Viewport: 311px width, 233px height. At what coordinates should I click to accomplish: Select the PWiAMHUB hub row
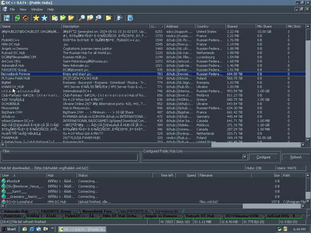click(153, 138)
